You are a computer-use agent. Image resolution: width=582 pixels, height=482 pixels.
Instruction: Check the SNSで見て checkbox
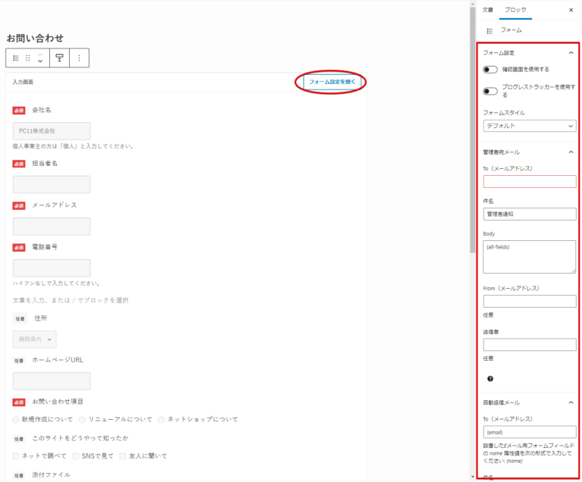click(x=76, y=455)
